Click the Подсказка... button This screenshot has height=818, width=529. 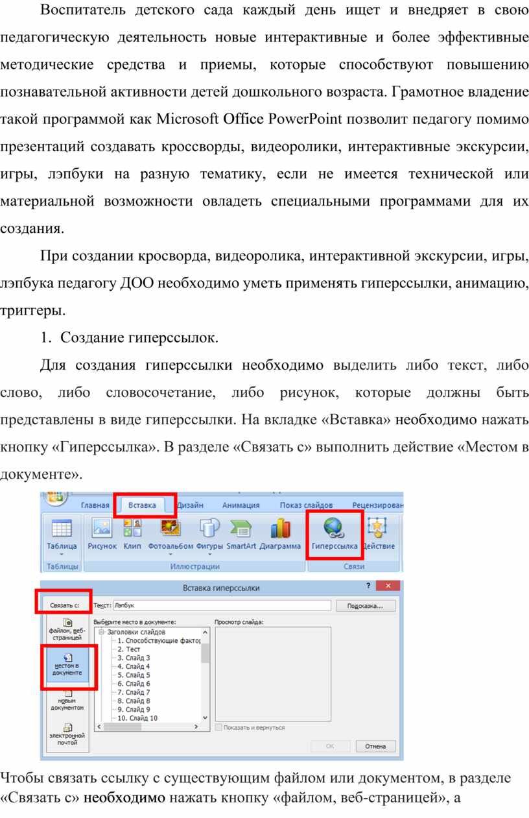(x=366, y=606)
